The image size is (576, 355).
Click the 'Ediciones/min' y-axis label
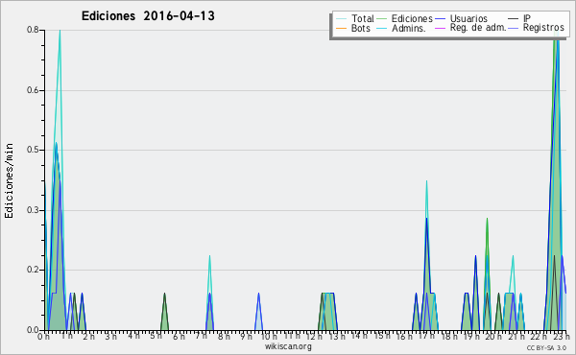9,180
